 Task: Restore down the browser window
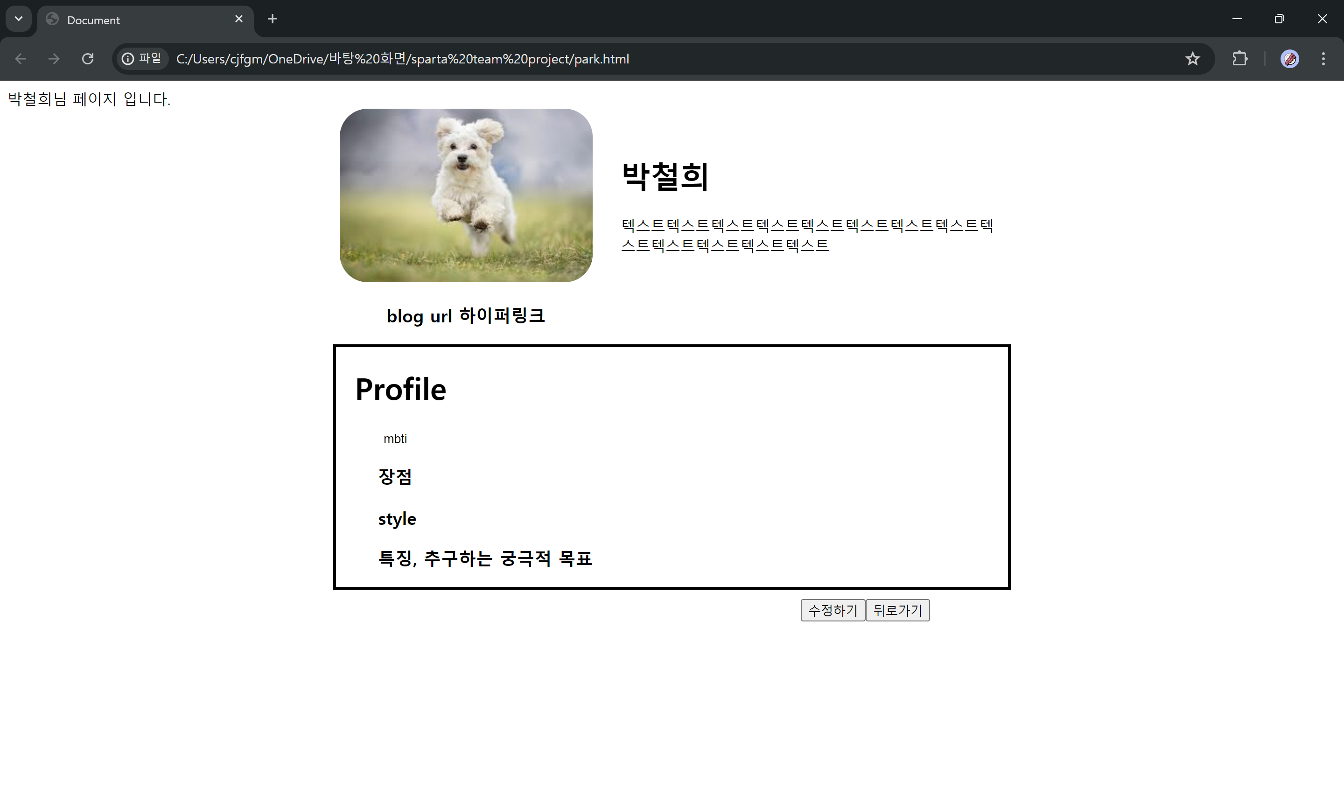[x=1279, y=19]
